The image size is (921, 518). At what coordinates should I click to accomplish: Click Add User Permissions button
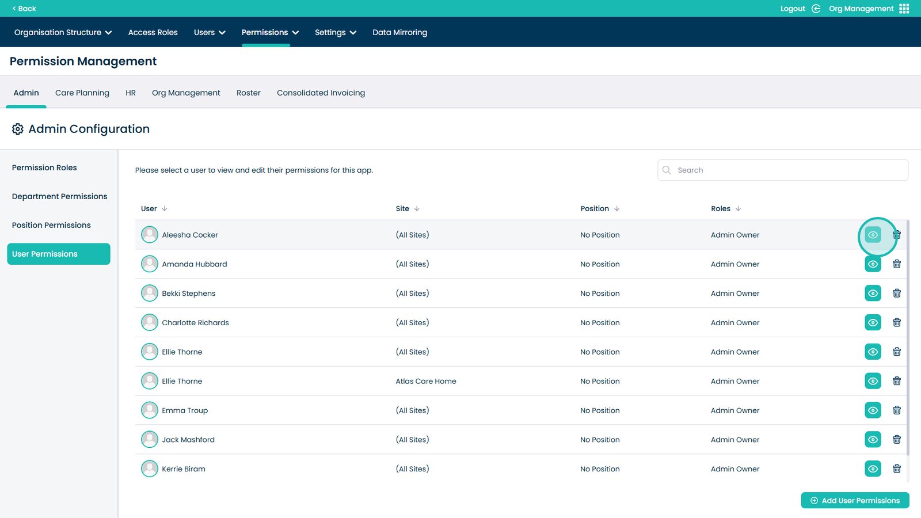pos(855,501)
